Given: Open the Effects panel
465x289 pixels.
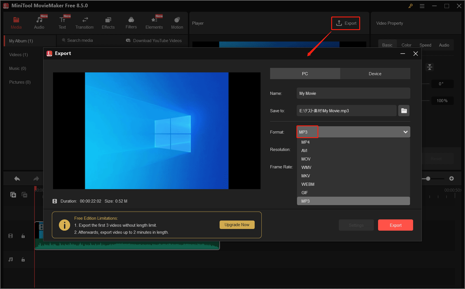Looking at the screenshot, I should pyautogui.click(x=108, y=22).
